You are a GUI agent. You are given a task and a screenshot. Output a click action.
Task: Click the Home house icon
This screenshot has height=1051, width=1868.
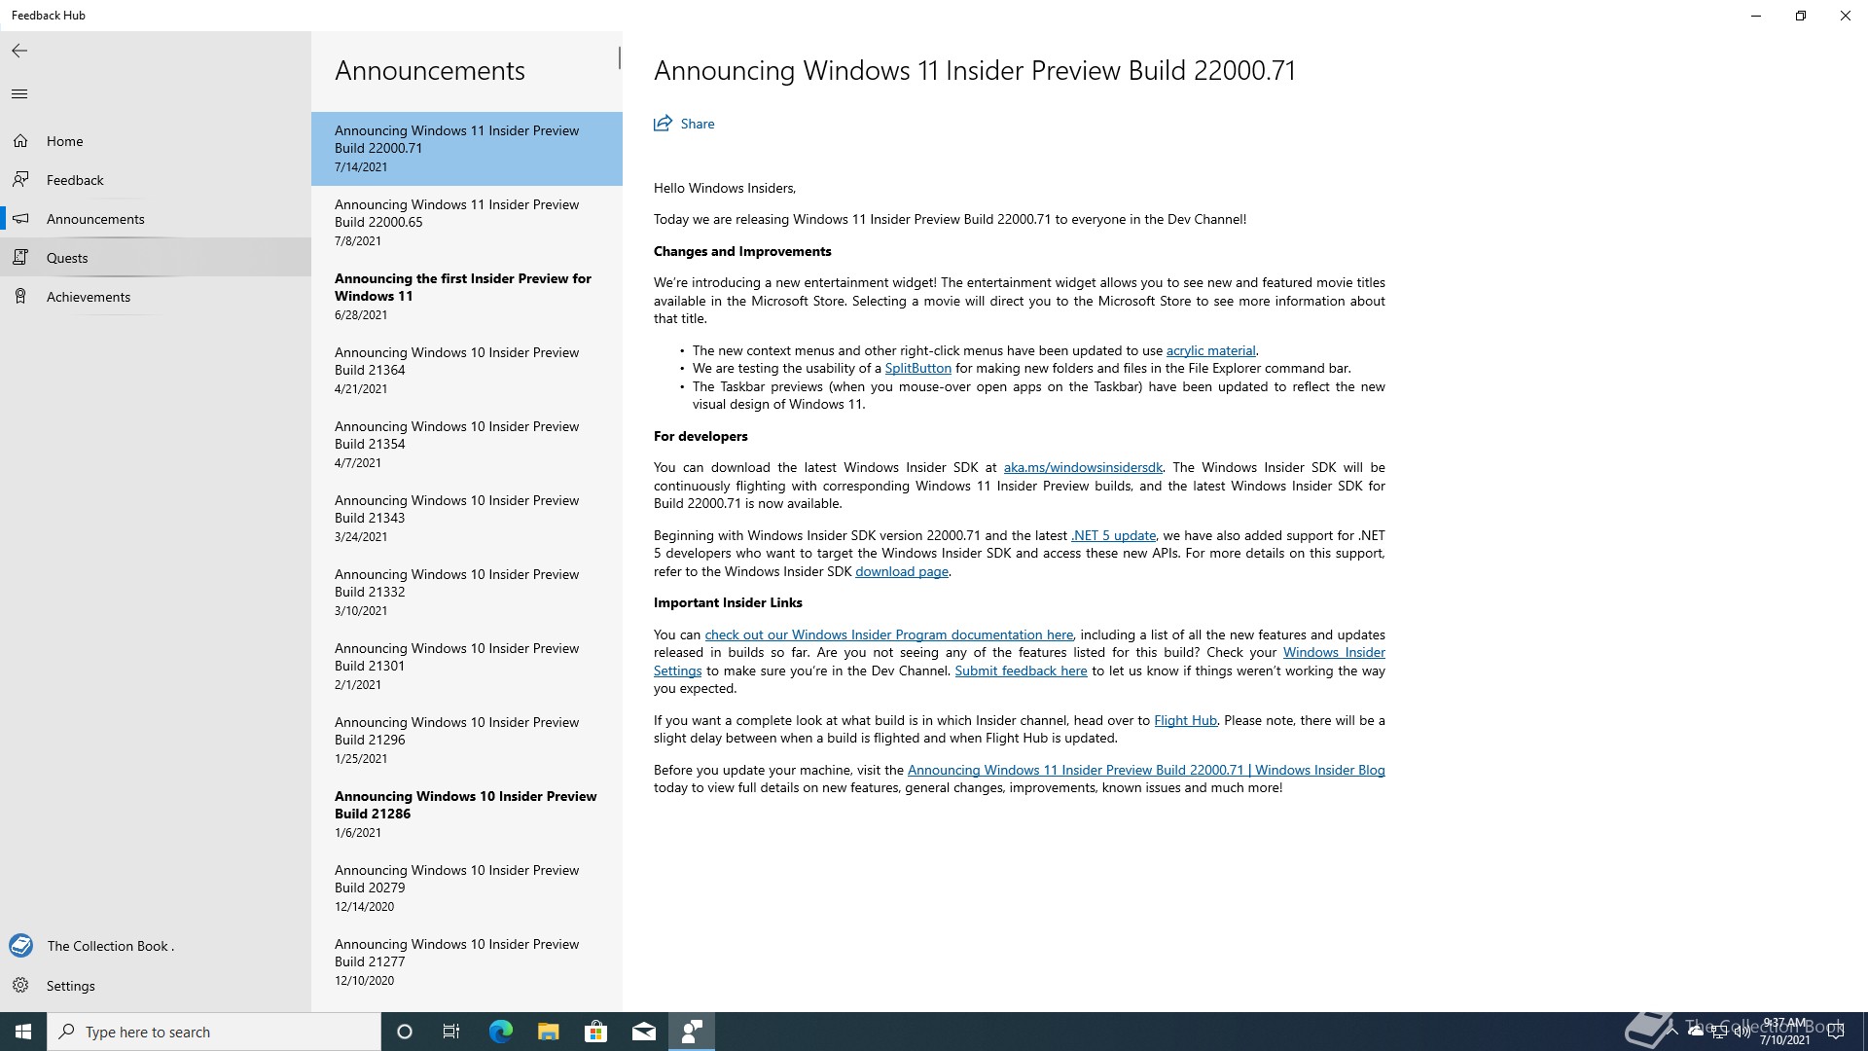coord(20,141)
